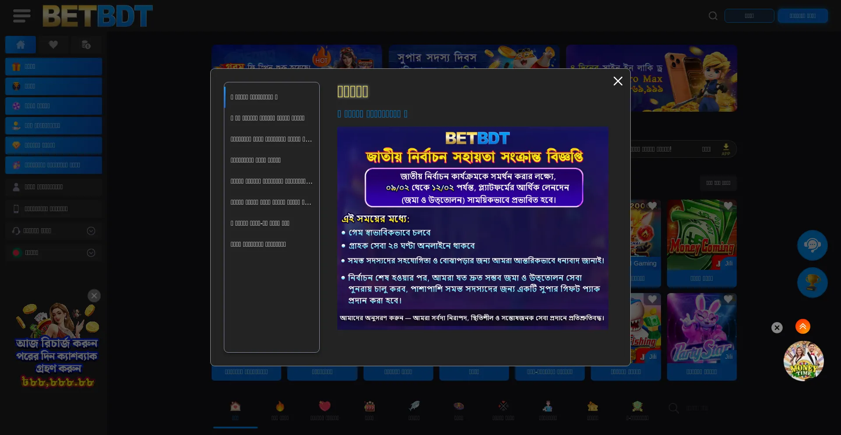Open the spin wheel sidebar menu item
841x435 pixels.
[53, 106]
